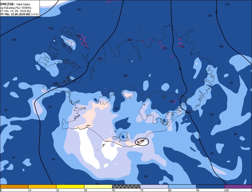
Task: Click the legend scale number '90'
Action: click(198, 190)
